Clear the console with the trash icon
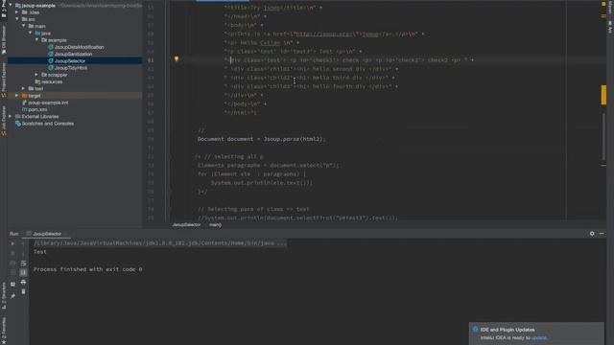Viewport: 614px width, 345px height. pyautogui.click(x=23, y=291)
